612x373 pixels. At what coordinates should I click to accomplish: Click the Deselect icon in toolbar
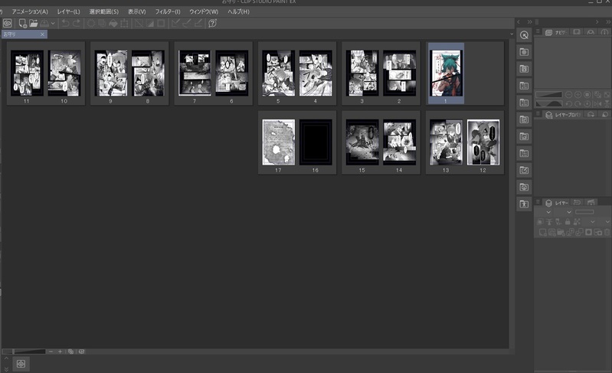coord(139,24)
